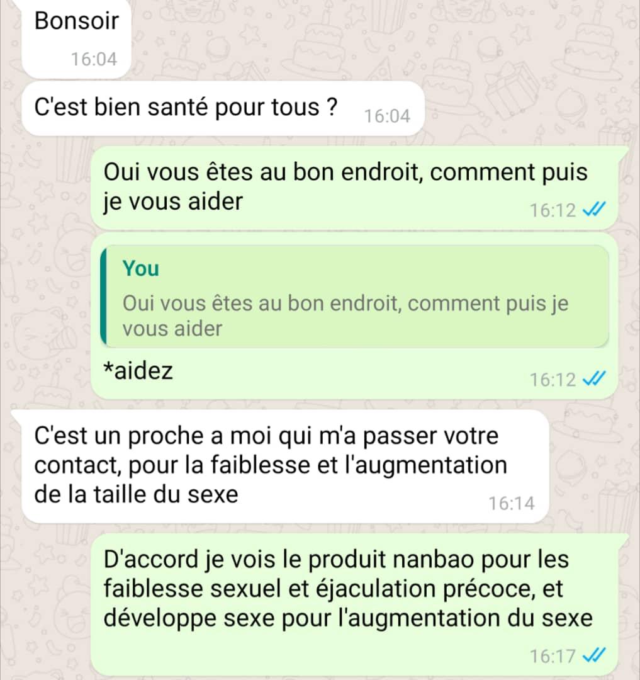Image resolution: width=640 pixels, height=680 pixels.
Task: Open the quoted 'You' reply preview
Action: pos(354,296)
